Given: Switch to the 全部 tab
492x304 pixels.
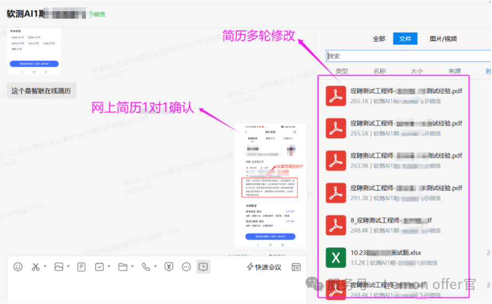Looking at the screenshot, I should pyautogui.click(x=379, y=39).
